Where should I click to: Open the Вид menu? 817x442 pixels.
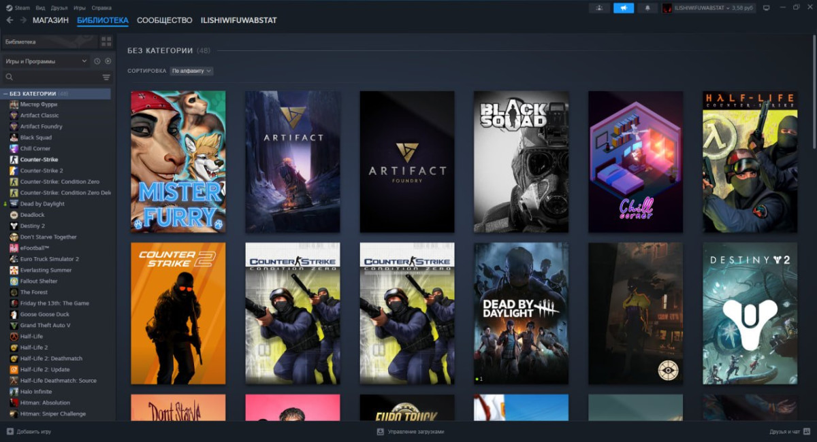40,7
